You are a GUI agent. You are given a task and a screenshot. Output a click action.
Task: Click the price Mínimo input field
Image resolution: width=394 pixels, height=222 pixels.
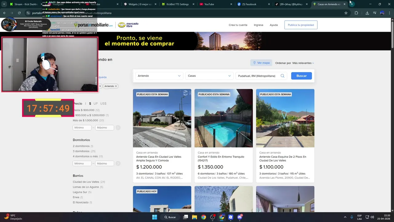[82, 128]
